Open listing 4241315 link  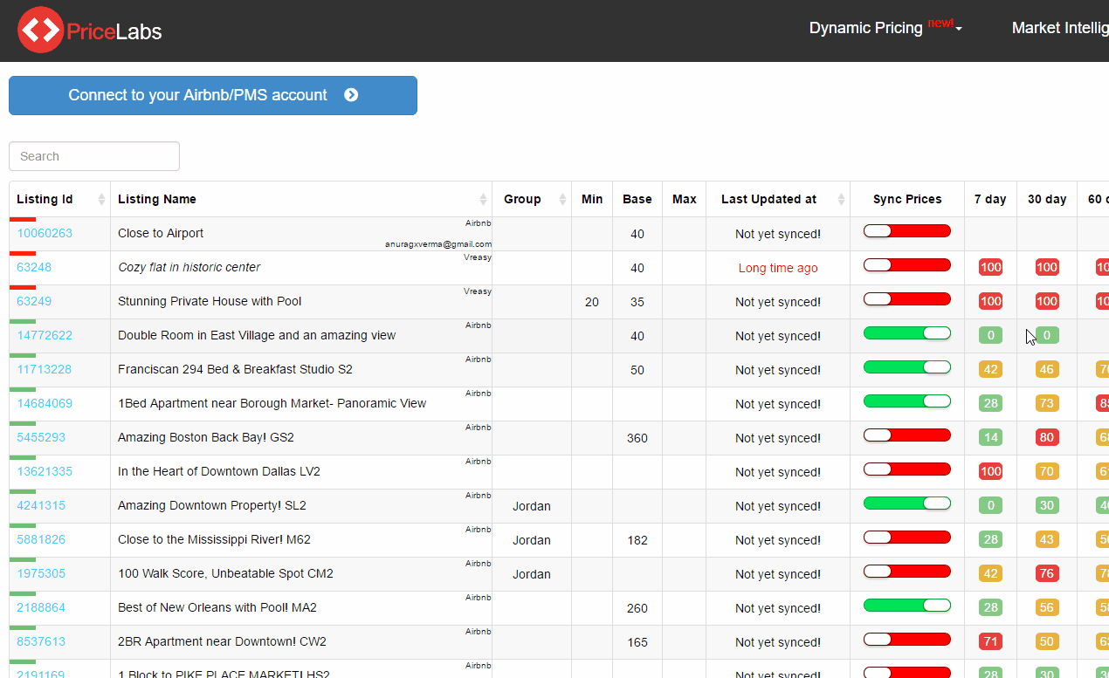point(41,506)
